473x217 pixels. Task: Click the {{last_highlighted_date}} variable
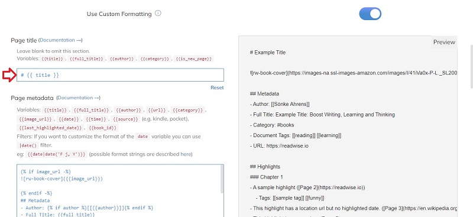coord(50,128)
